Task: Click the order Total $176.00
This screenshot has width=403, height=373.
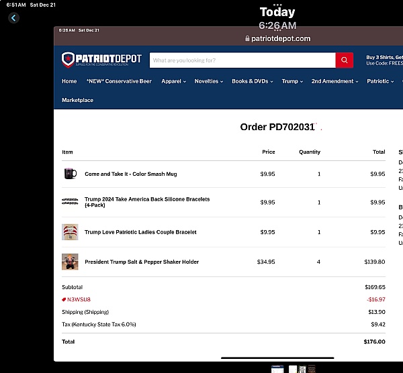Action: [374, 341]
